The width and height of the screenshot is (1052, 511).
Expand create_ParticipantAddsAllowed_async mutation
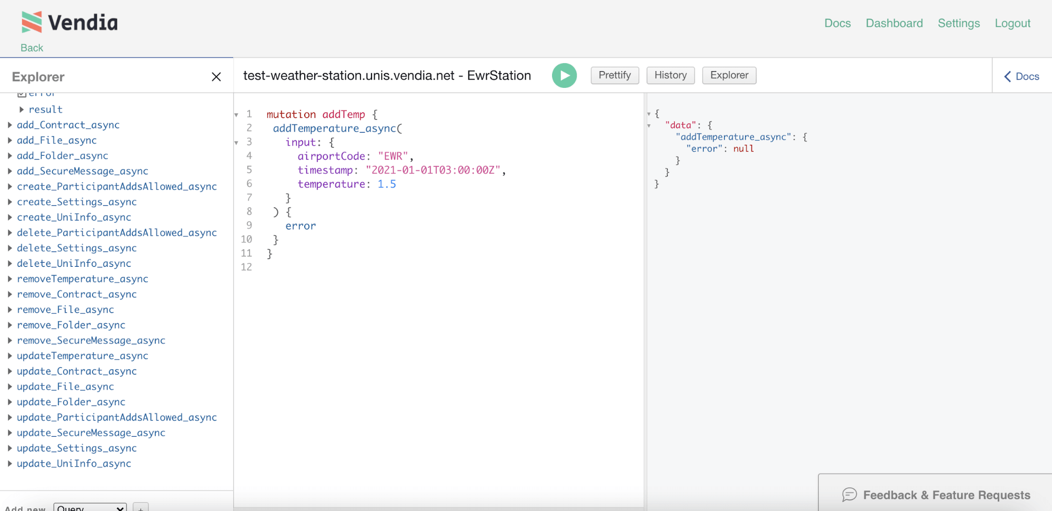click(x=10, y=186)
